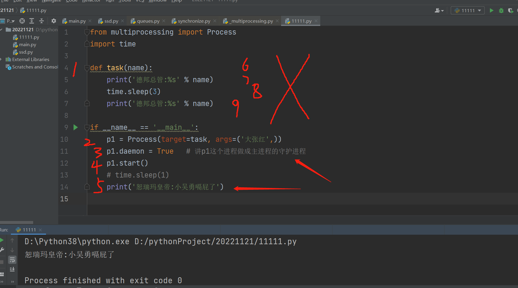Expand all items in the Project tree
The width and height of the screenshot is (518, 288).
click(32, 21)
